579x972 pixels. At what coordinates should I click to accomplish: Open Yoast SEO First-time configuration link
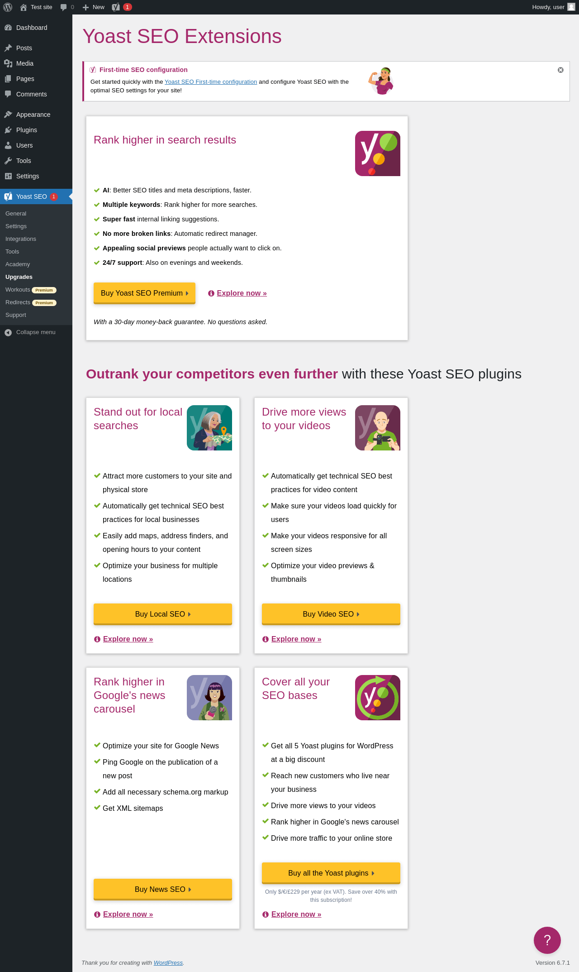(x=211, y=82)
